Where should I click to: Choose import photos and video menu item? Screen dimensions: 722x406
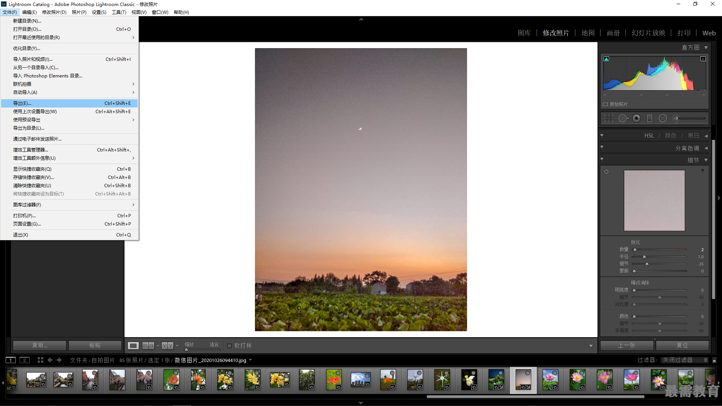point(70,59)
